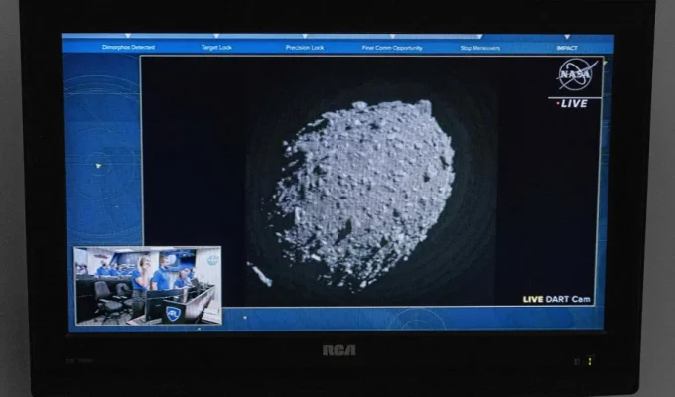Image resolution: width=675 pixels, height=397 pixels.
Task: Click the IMPACT timeline label
Action: [x=567, y=48]
